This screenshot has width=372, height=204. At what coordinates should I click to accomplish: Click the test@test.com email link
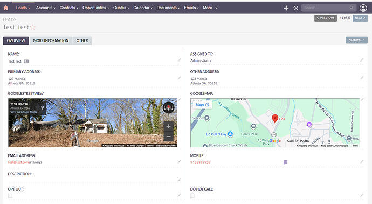pos(18,162)
